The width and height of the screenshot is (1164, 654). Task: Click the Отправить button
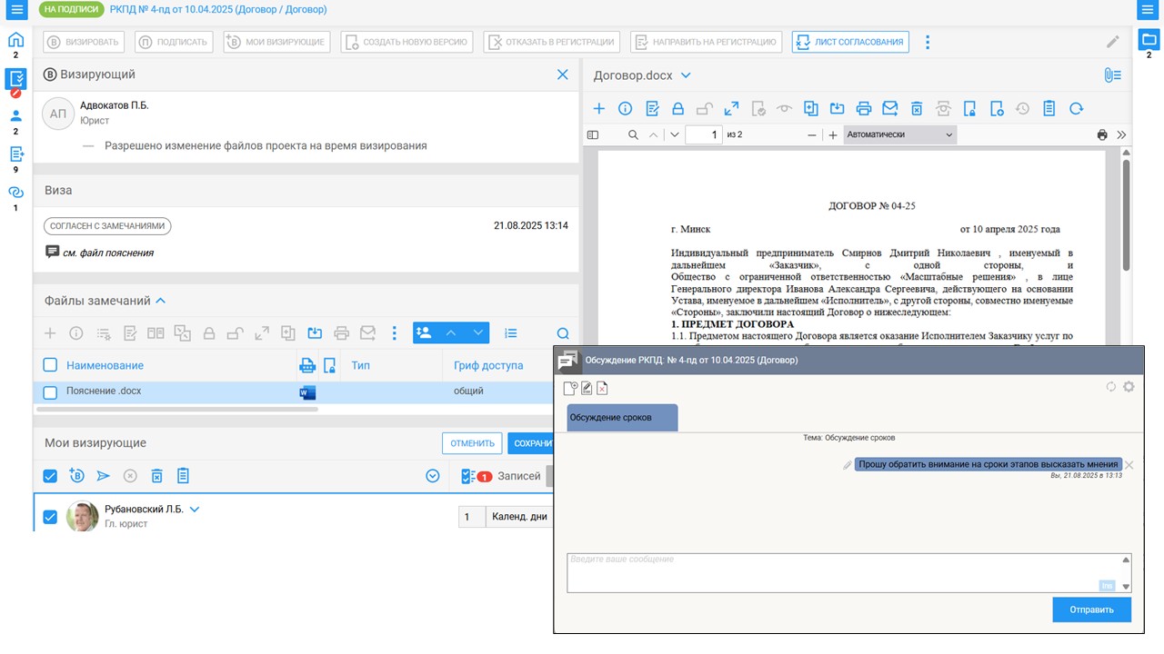1091,609
